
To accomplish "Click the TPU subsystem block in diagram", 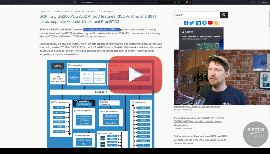I will pyautogui.click(x=84, y=103).
